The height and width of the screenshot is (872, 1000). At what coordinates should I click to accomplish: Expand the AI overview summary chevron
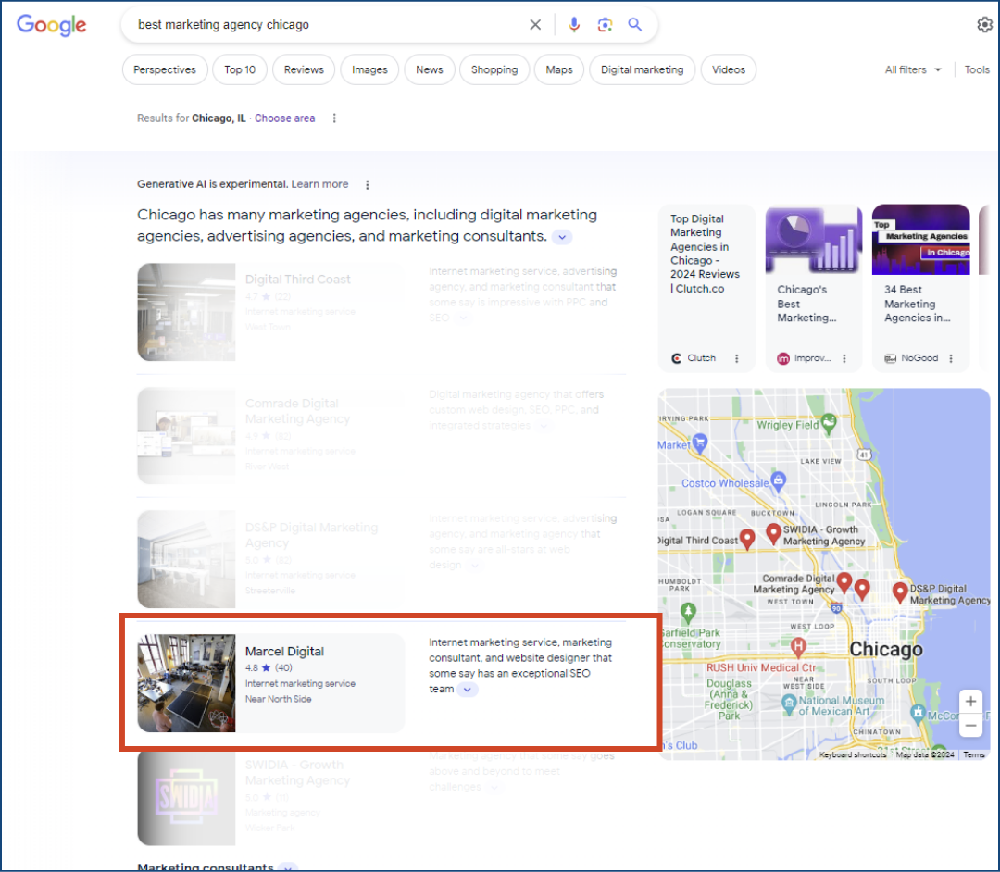[x=562, y=237]
